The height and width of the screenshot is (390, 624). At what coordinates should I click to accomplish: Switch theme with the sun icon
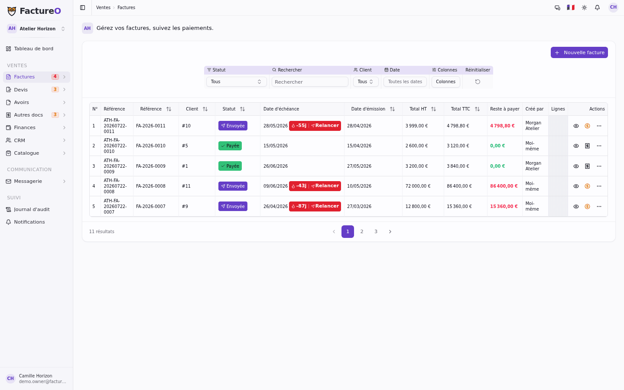[584, 7]
